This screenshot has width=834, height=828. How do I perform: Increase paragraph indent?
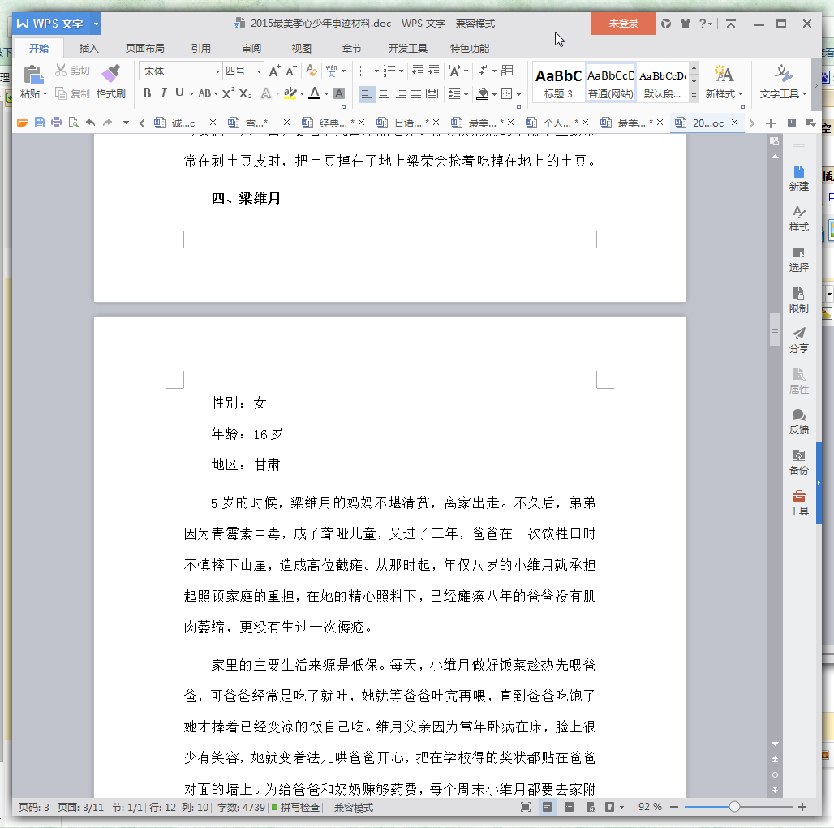pos(434,71)
